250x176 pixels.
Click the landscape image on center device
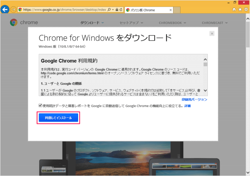coord(123,158)
